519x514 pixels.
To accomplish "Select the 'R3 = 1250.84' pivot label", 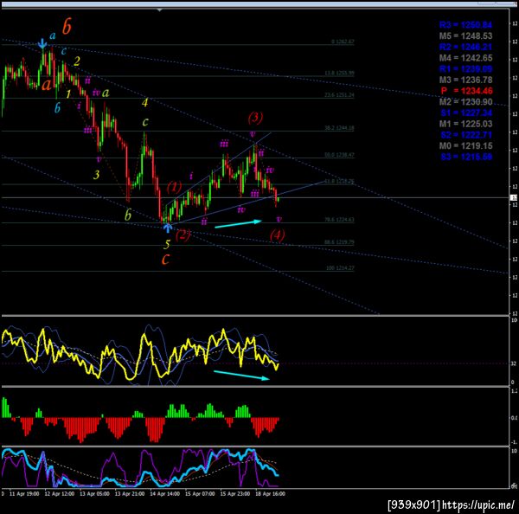I will [x=465, y=25].
